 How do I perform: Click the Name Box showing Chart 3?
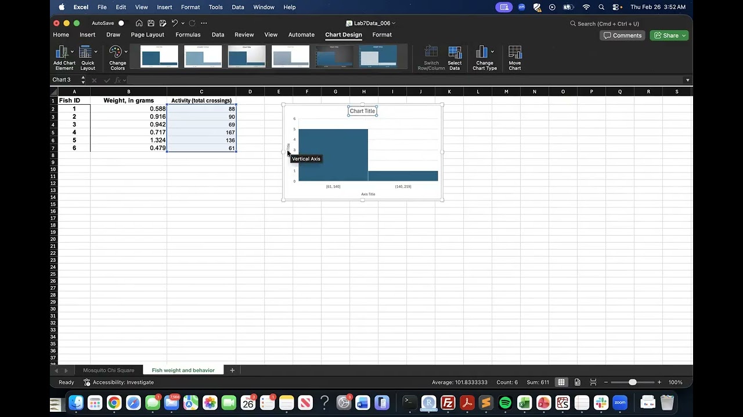(64, 80)
